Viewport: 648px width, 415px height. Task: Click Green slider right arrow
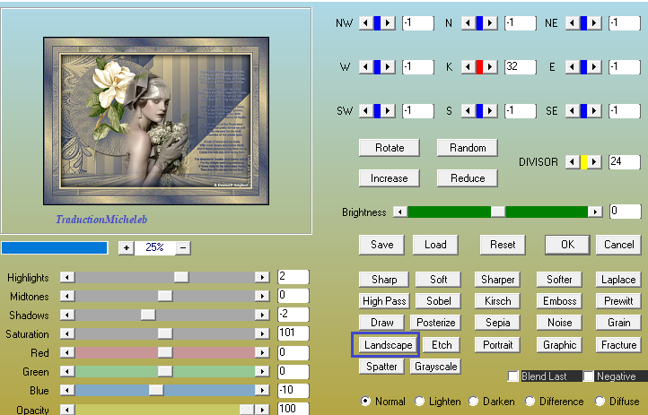(x=262, y=371)
